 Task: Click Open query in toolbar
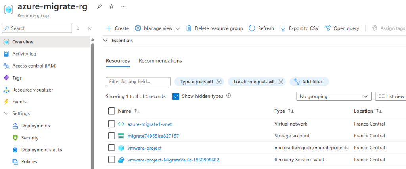point(342,28)
